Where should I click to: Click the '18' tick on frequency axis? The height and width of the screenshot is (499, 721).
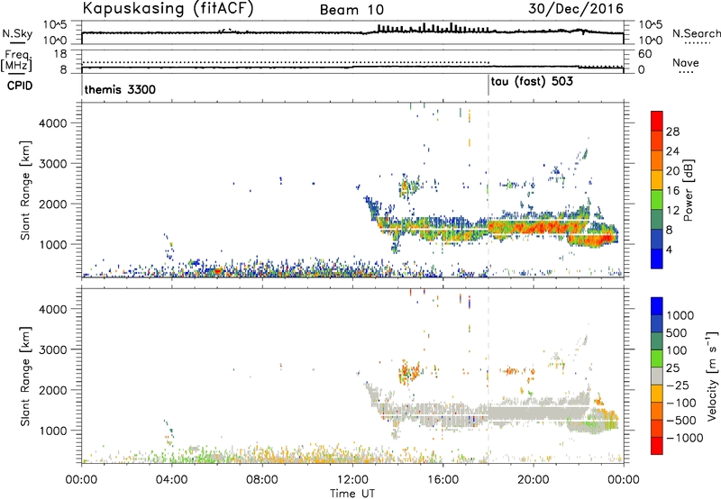(59, 54)
